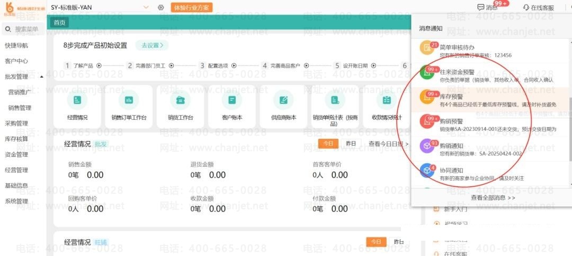Open 经营管理 in the sidebar
Viewport: 572px width, 256px height.
[16, 170]
